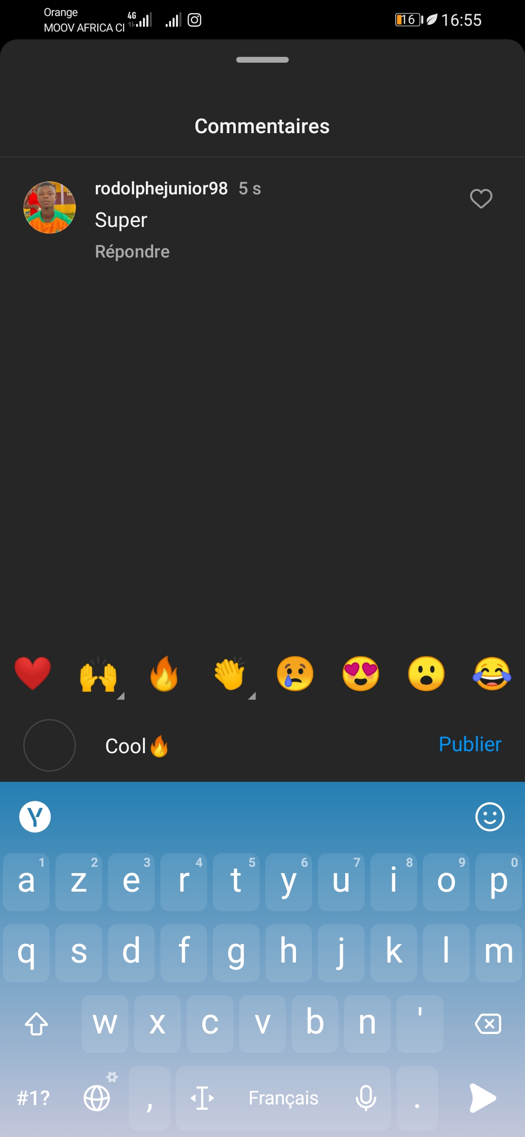525x1137 pixels.
Task: Insert the tears of joy emoji
Action: [x=492, y=673]
